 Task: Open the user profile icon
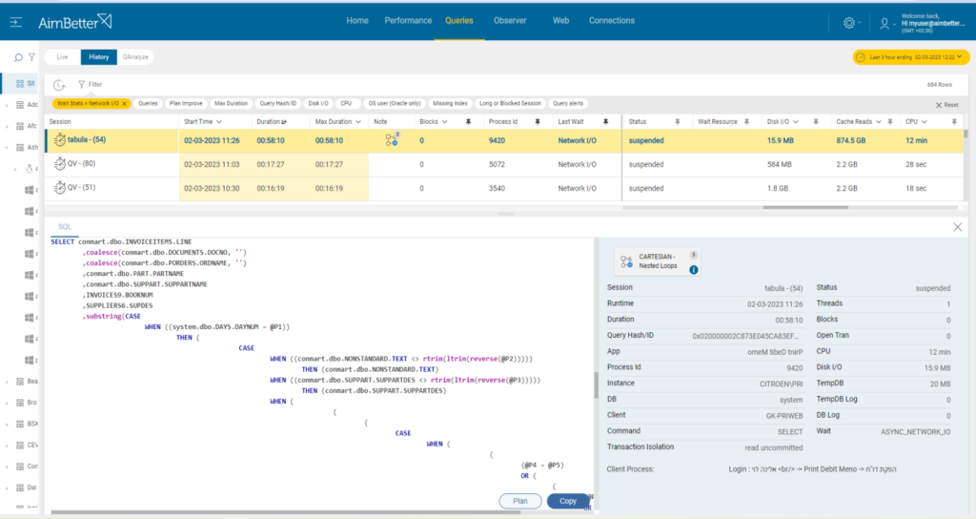pyautogui.click(x=884, y=24)
